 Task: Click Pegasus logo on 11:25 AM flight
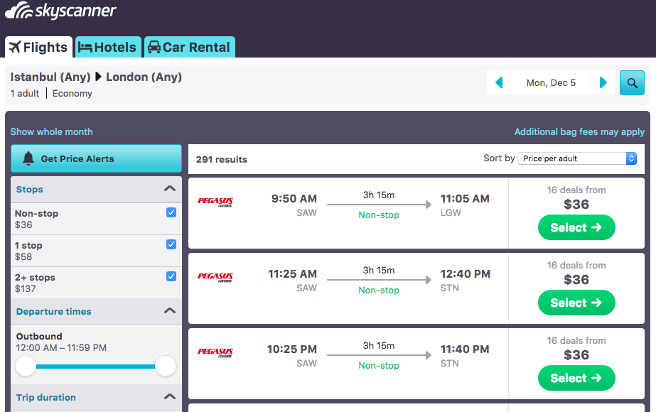click(x=215, y=277)
